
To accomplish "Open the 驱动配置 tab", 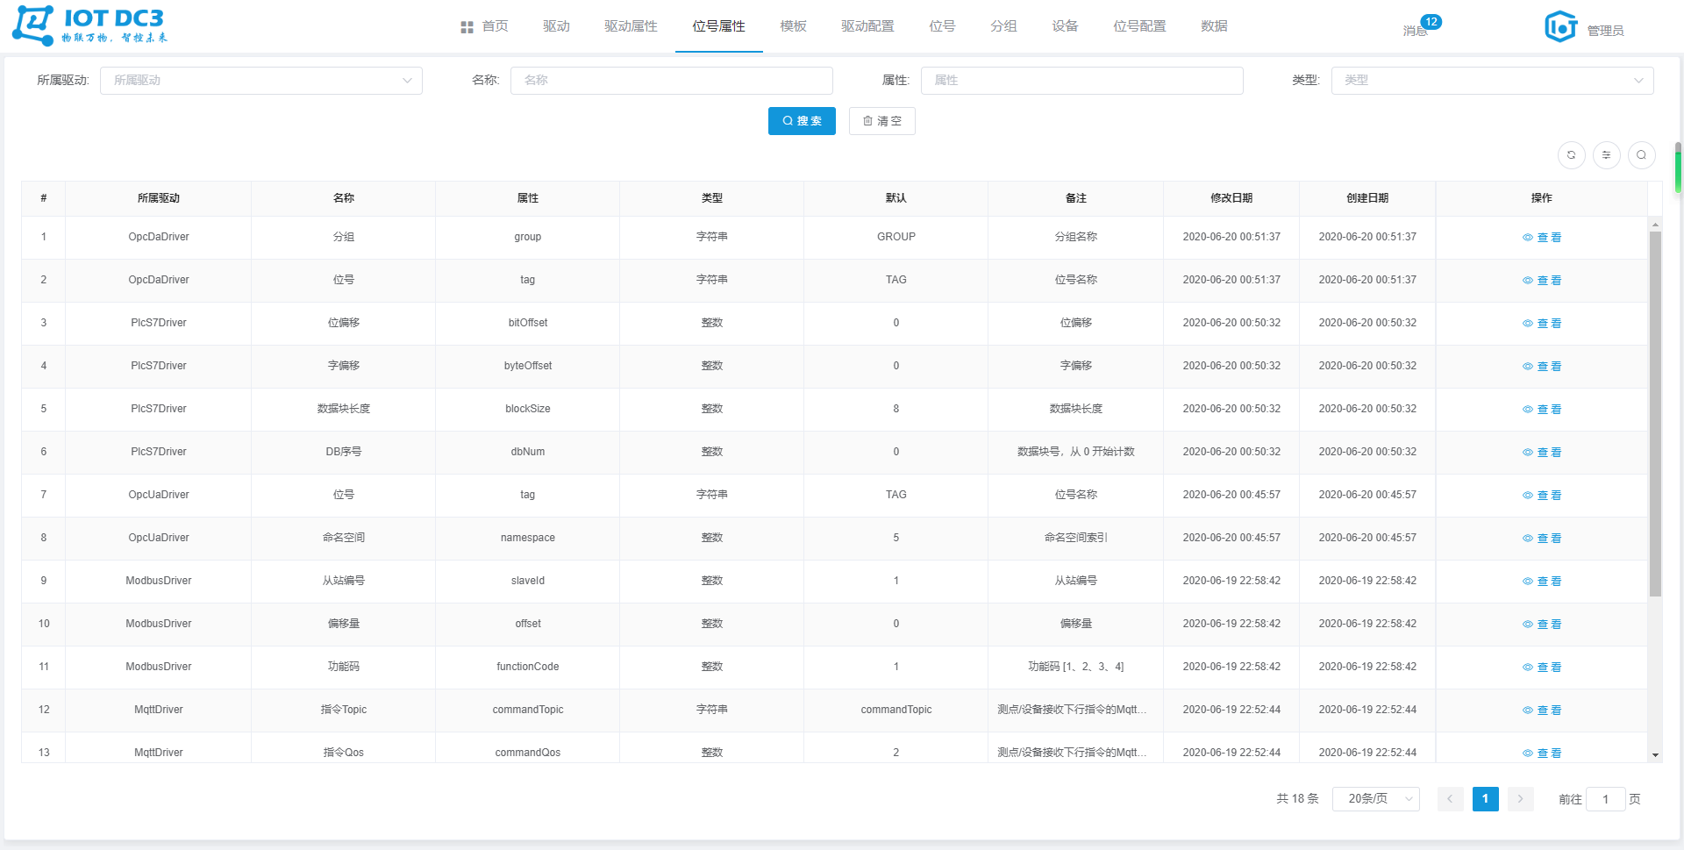I will [867, 26].
